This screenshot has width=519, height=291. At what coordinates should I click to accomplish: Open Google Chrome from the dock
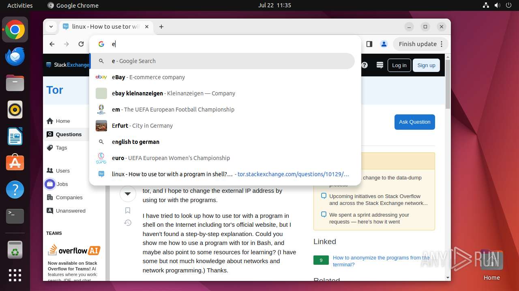15,30
